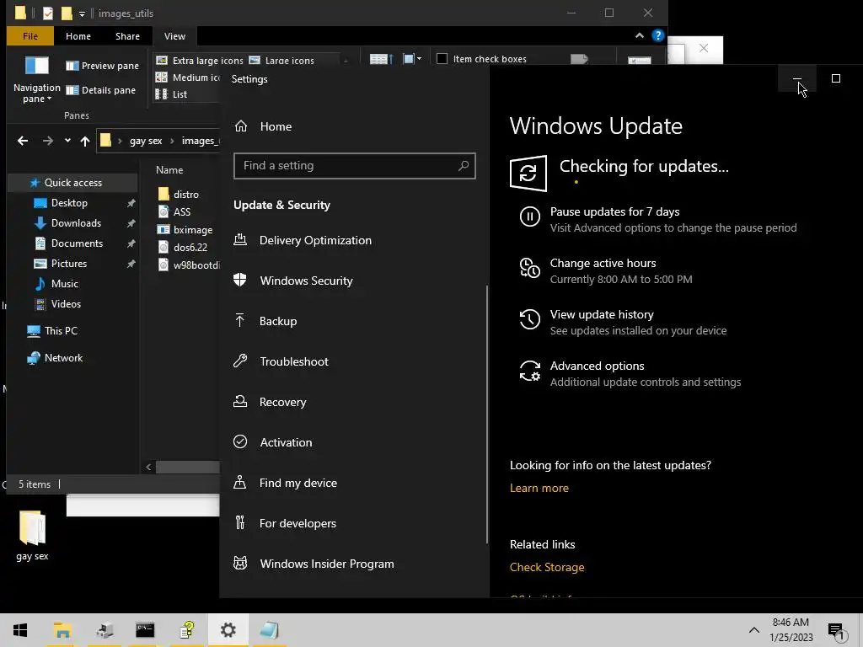Open Windows Start menu
Screen dimensions: 863x647
pyautogui.click(x=20, y=630)
